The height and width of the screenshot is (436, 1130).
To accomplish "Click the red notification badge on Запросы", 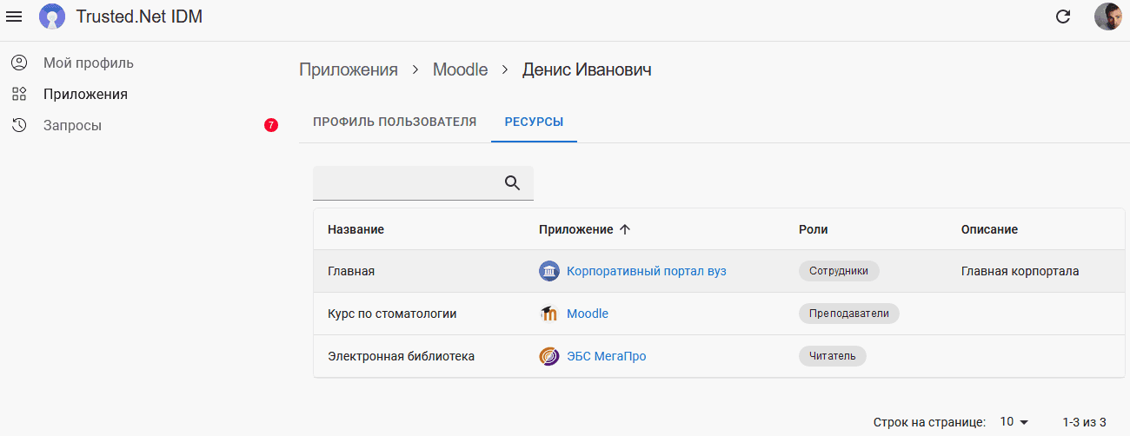I will coord(270,125).
